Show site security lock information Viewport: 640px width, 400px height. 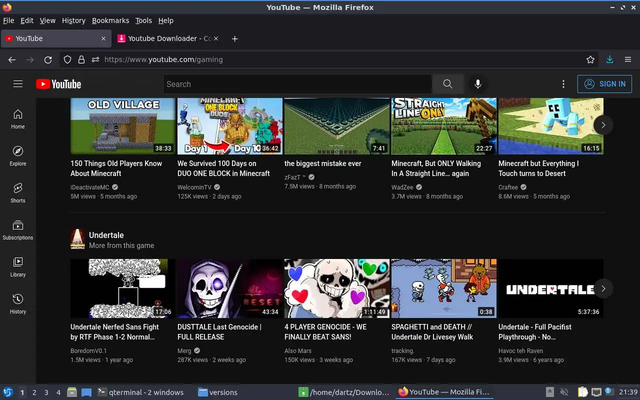(81, 59)
